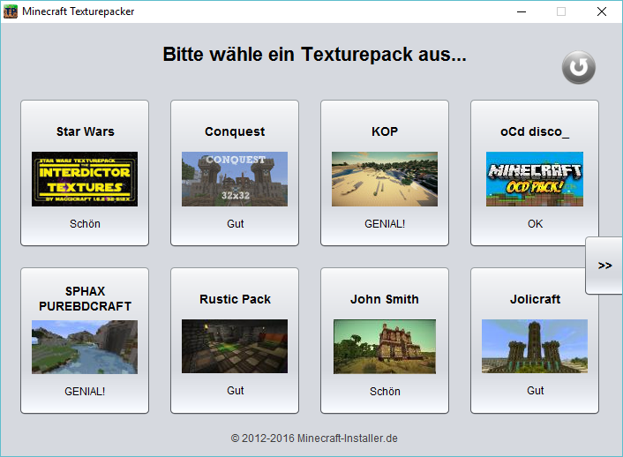
Task: Pick the Minecraft OCD Pack thumbnail
Action: tap(535, 179)
